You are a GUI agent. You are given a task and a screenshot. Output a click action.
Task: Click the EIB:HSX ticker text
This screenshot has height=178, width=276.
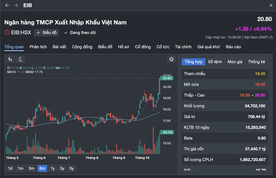(21, 32)
